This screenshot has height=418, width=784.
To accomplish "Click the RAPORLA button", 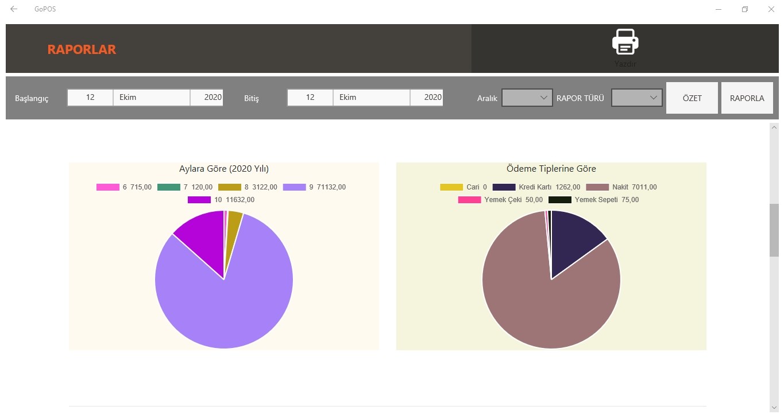I will click(747, 98).
